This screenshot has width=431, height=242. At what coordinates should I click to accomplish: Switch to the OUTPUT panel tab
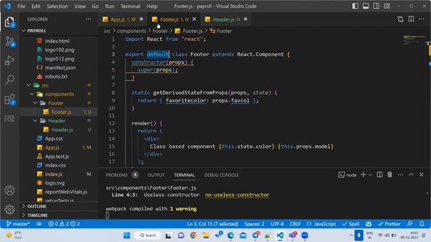156,175
